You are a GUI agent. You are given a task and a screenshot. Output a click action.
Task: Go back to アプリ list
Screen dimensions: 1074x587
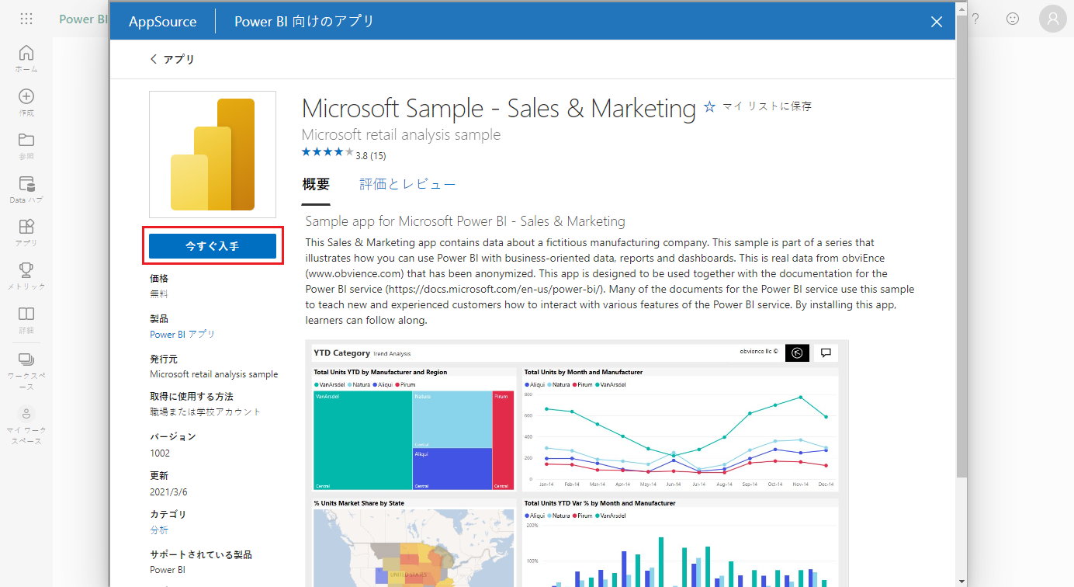click(x=172, y=59)
